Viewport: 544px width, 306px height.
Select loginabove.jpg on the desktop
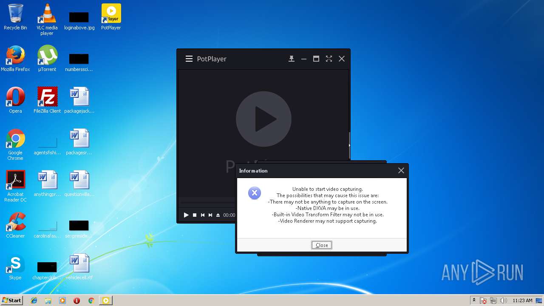tap(79, 21)
